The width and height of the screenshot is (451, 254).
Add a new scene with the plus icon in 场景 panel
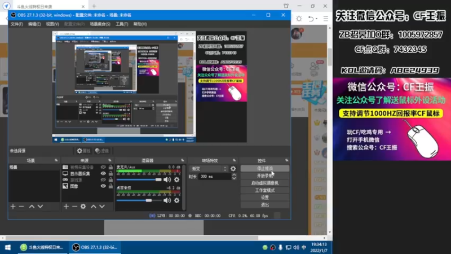point(13,207)
